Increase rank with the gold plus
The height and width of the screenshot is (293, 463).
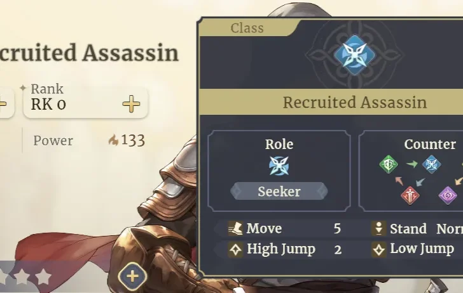point(131,104)
